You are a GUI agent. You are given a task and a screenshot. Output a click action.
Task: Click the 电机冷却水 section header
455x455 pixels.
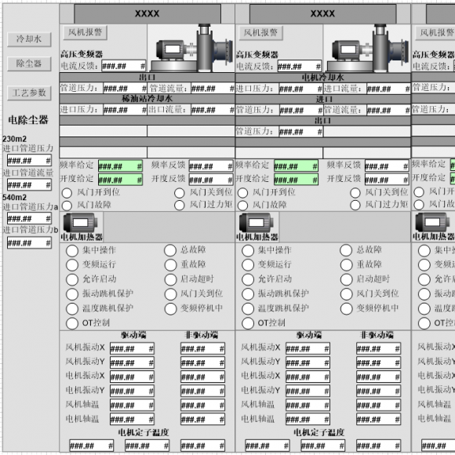click(x=323, y=78)
